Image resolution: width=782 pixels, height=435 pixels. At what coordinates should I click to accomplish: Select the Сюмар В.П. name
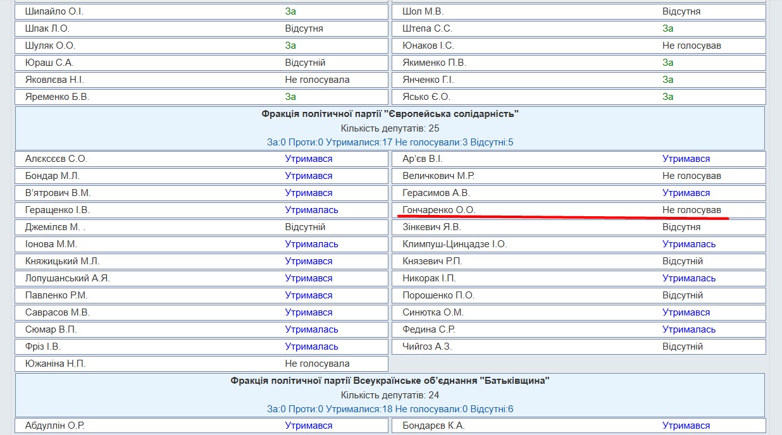[51, 329]
